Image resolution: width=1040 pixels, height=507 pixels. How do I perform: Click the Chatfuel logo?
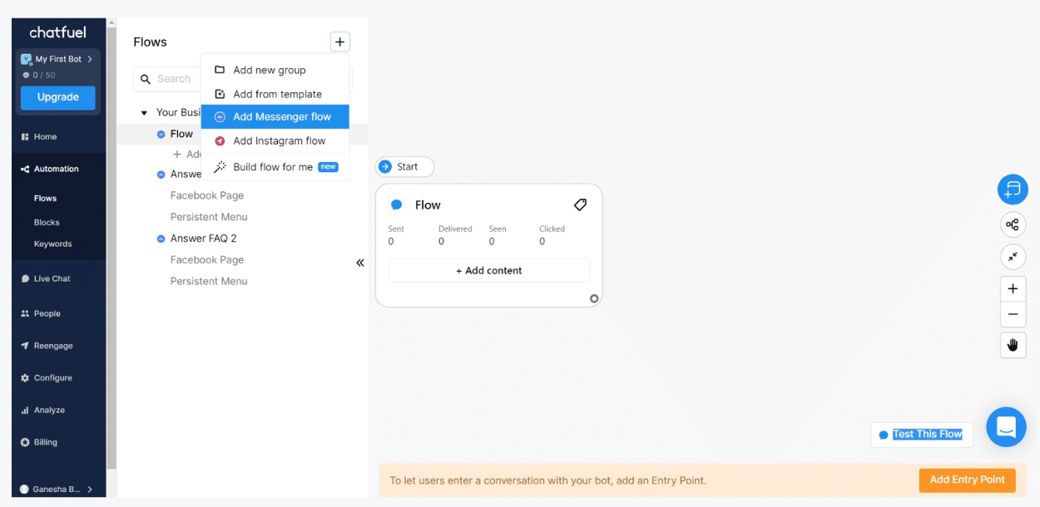point(56,32)
